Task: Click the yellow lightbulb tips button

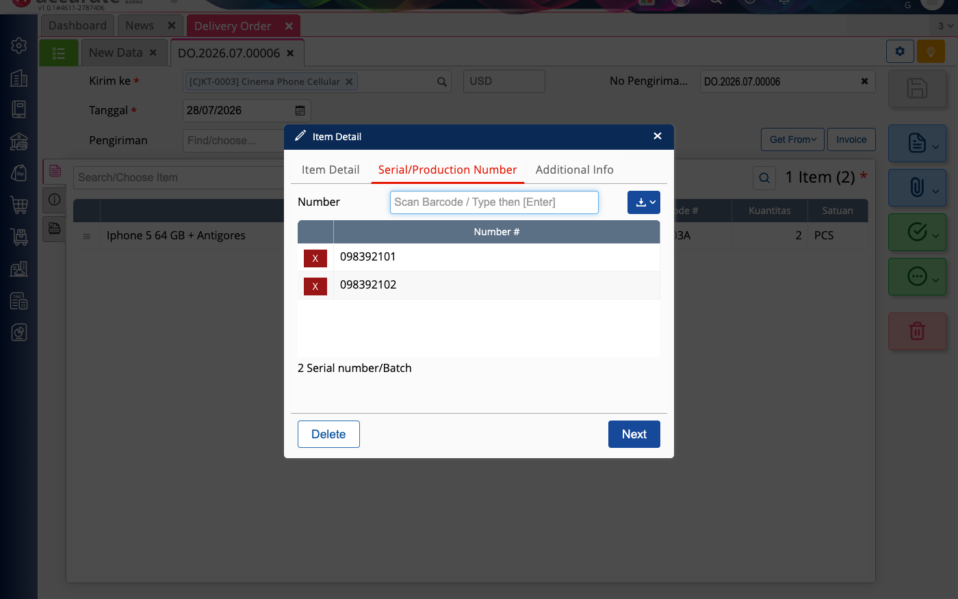Action: pyautogui.click(x=931, y=51)
